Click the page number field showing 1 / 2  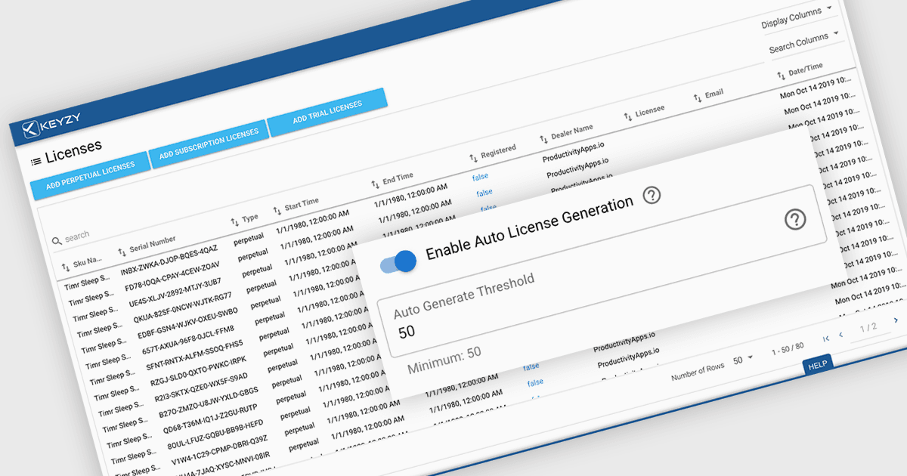(x=868, y=327)
